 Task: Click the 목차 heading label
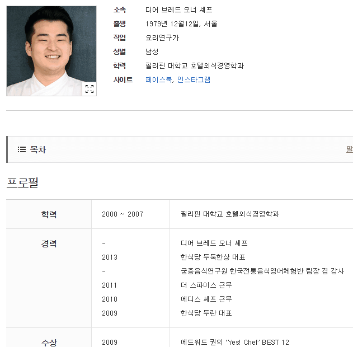coord(38,149)
